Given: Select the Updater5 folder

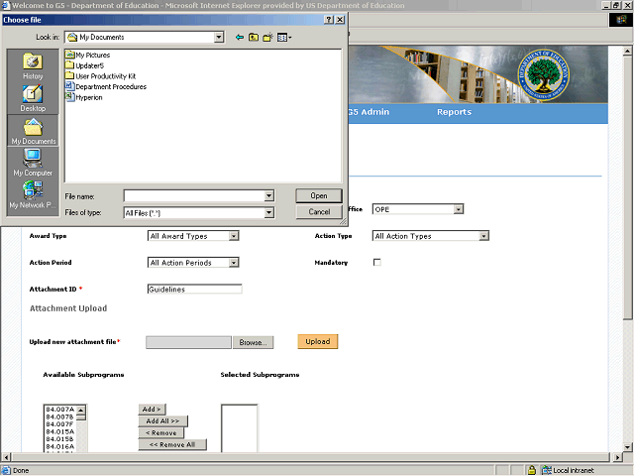Looking at the screenshot, I should pyautogui.click(x=85, y=65).
